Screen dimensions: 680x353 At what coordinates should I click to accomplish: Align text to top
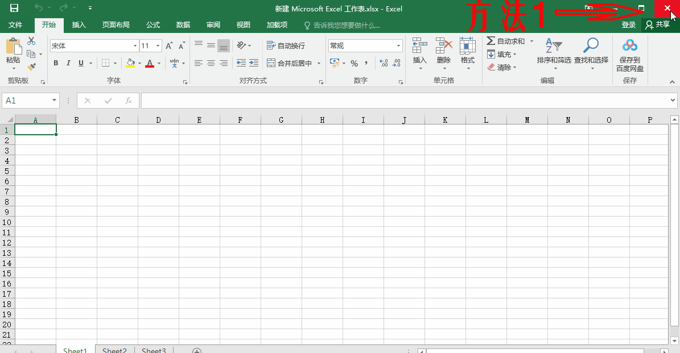pos(199,45)
